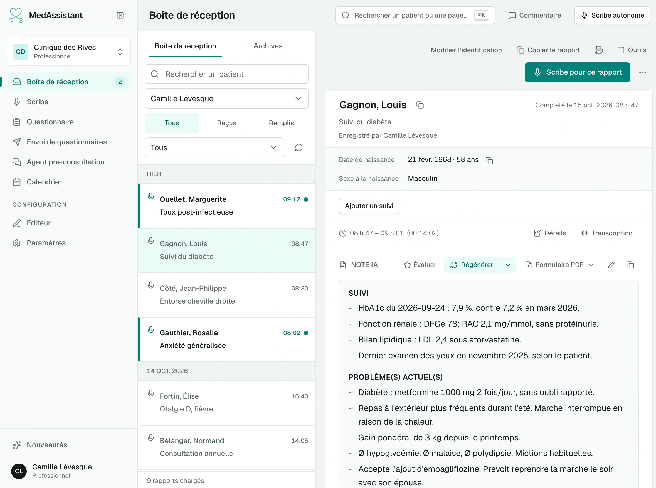
Task: Expand the Clinique des Rives workspace switcher
Action: point(68,52)
